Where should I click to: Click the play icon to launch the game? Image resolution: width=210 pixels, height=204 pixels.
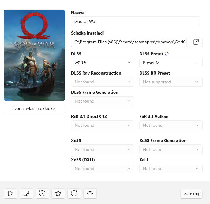(10, 193)
